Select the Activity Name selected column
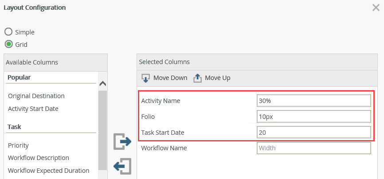The height and width of the screenshot is (179, 384). click(161, 101)
